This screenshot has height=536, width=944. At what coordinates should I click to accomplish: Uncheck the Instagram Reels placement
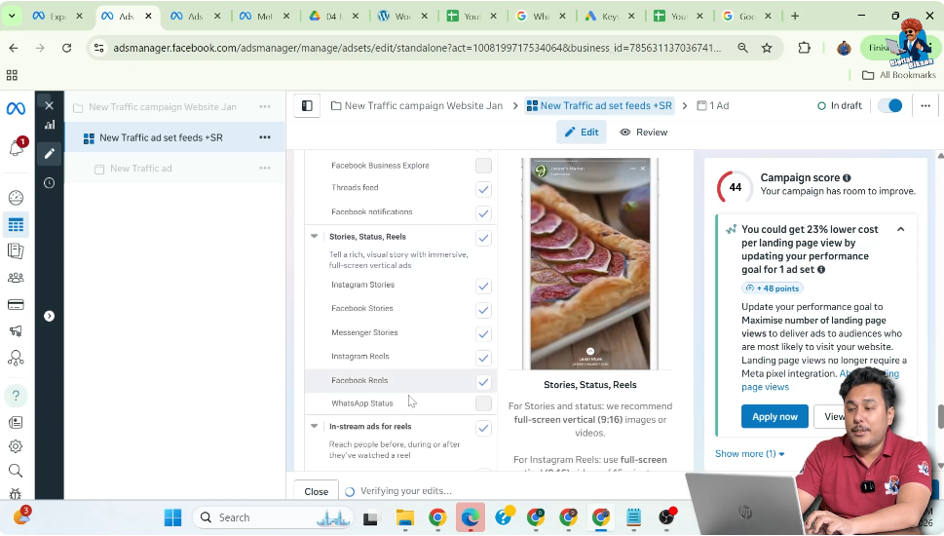point(483,359)
